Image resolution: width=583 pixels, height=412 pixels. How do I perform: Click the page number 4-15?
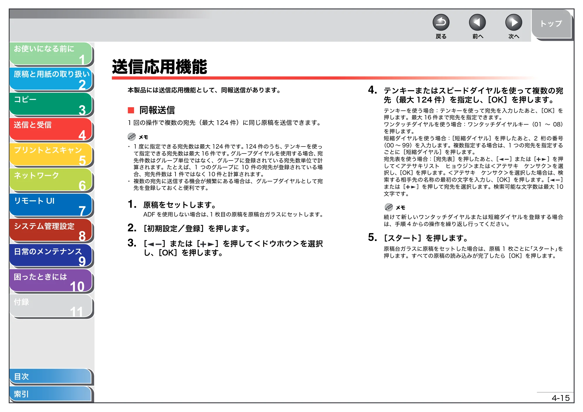click(561, 398)
